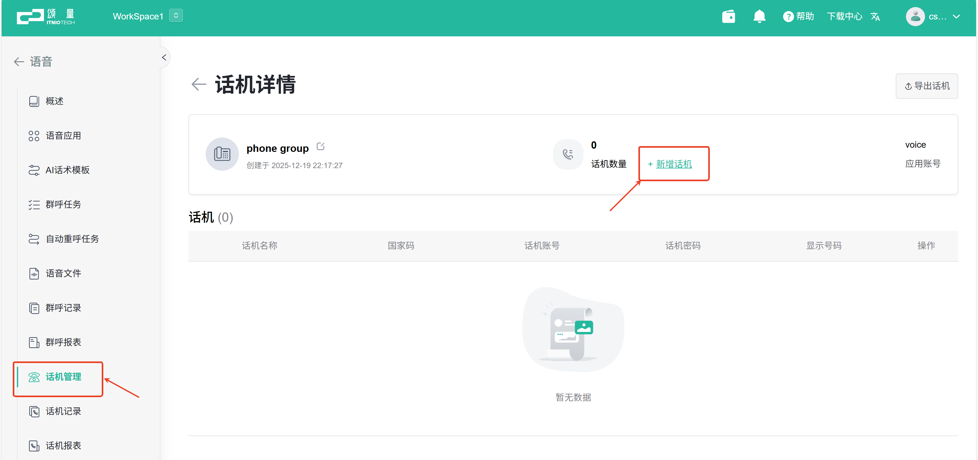Open the wallet icon in header
978x460 pixels.
728,16
